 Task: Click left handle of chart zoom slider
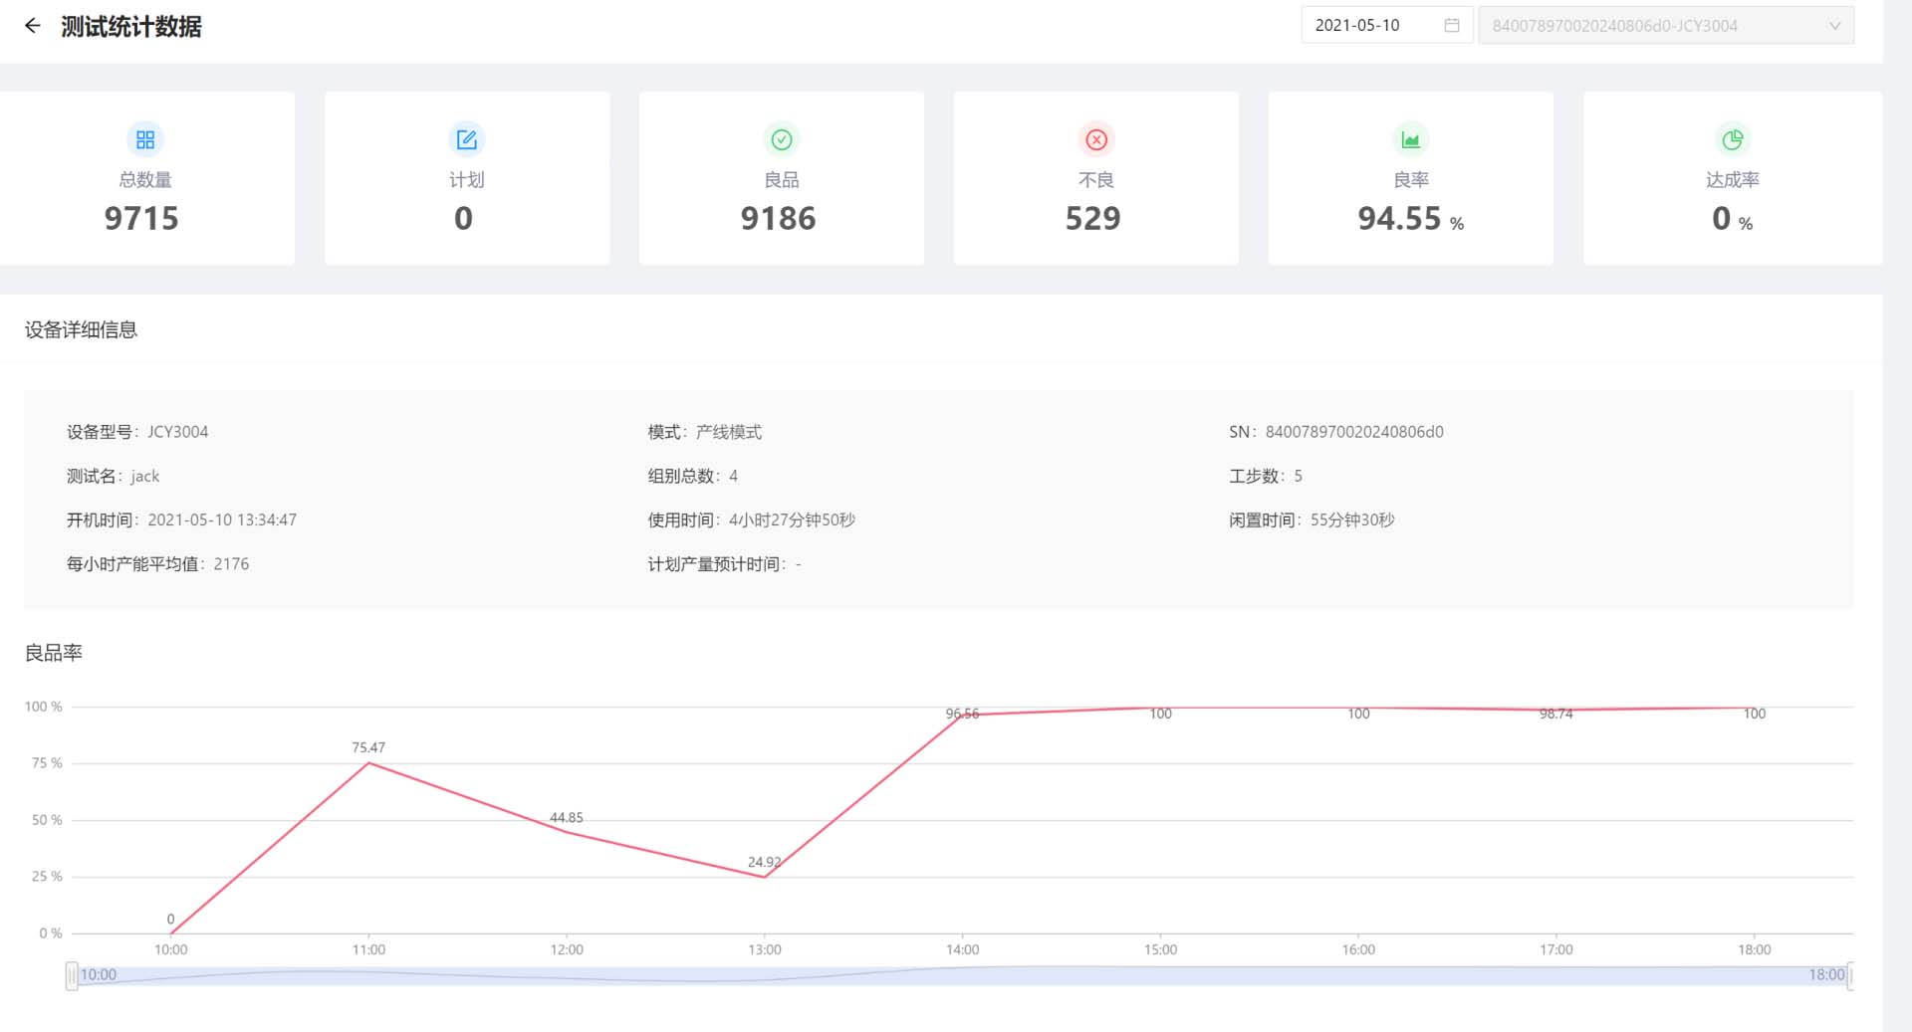(x=72, y=975)
